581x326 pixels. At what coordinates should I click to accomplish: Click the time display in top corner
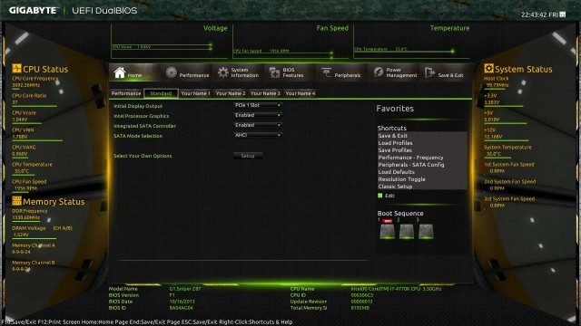click(539, 14)
